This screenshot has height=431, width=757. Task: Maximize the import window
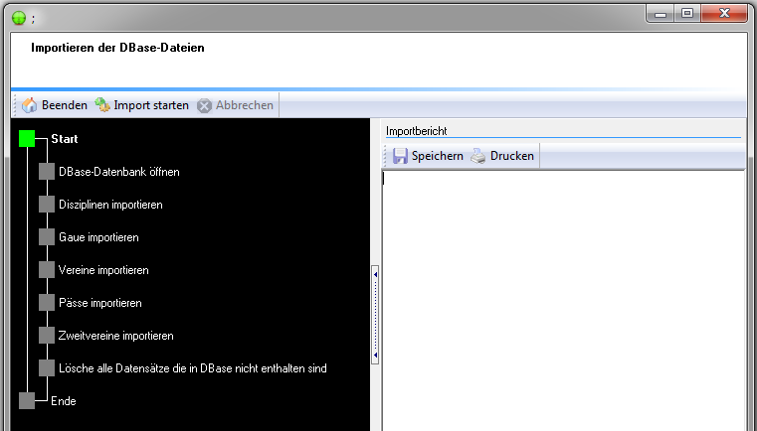click(687, 14)
